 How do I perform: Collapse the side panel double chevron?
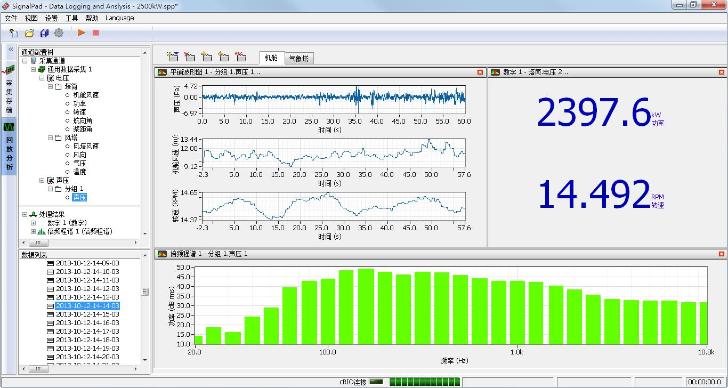10,49
